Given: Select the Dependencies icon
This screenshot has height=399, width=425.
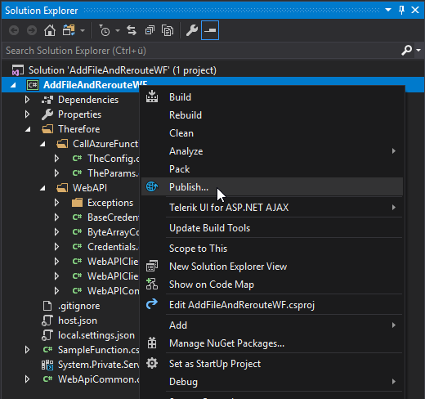Looking at the screenshot, I should tap(47, 100).
